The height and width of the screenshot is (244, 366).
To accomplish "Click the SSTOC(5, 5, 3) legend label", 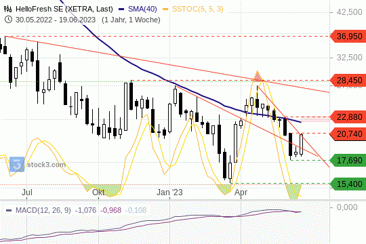I will (x=198, y=9).
